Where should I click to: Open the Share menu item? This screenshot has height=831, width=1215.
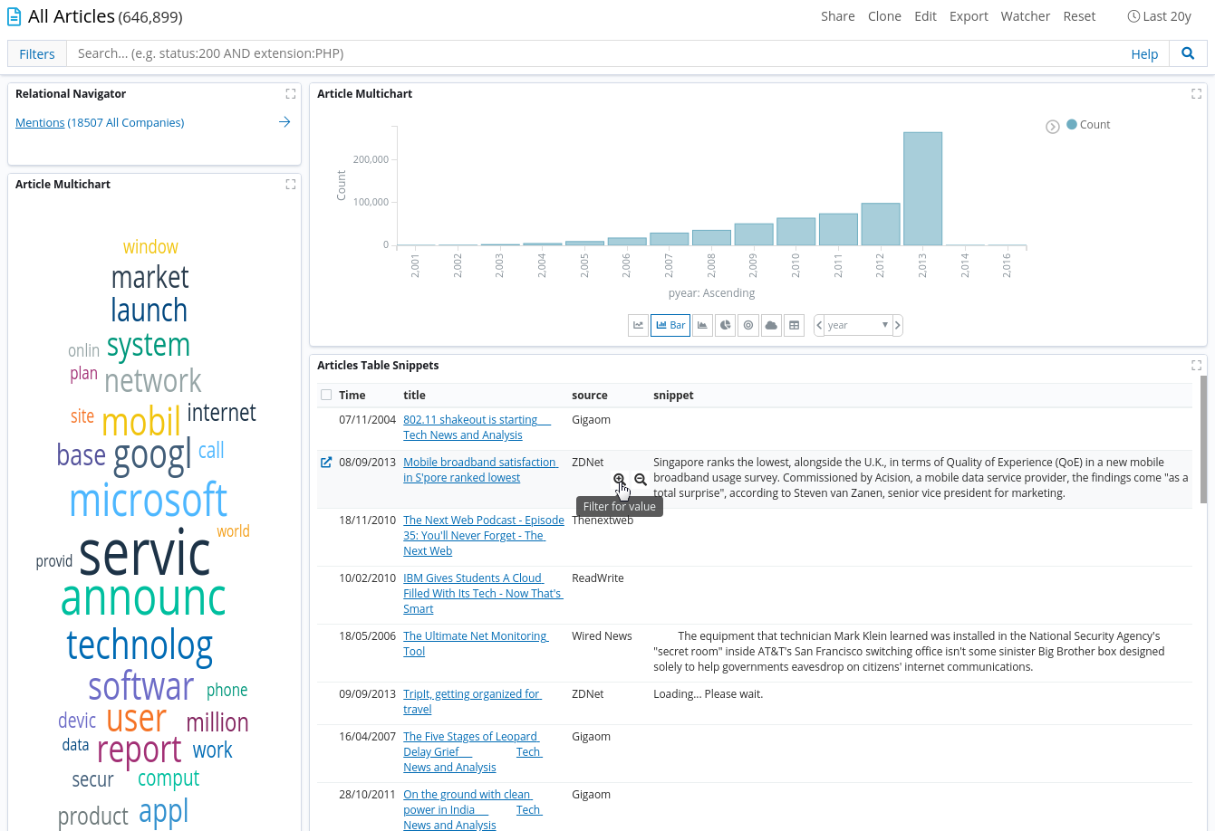(x=837, y=16)
